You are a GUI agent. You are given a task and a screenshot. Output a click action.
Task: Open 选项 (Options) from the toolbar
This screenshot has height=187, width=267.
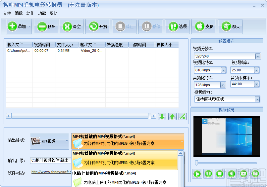pos(178,26)
